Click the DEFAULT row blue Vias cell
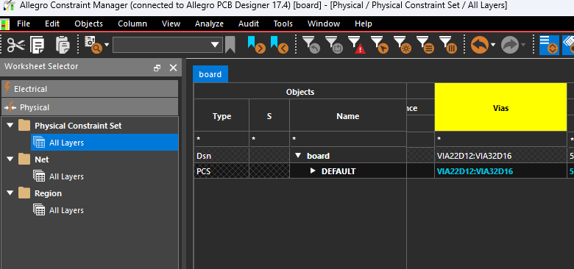The height and width of the screenshot is (269, 574). click(500, 171)
